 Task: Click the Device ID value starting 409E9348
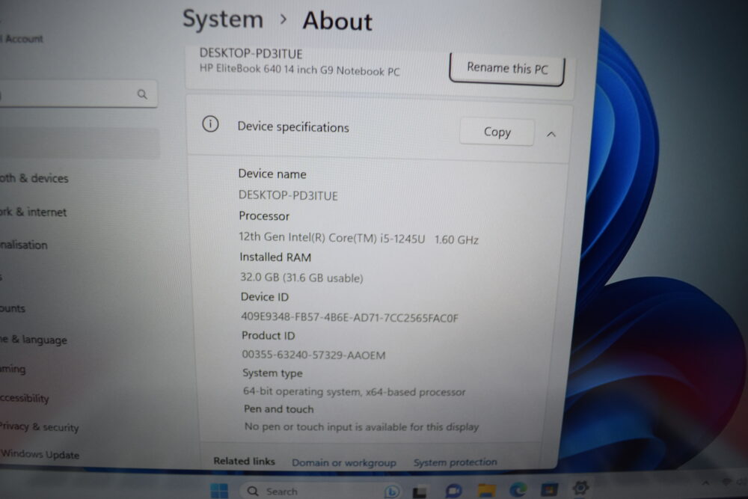(x=349, y=318)
